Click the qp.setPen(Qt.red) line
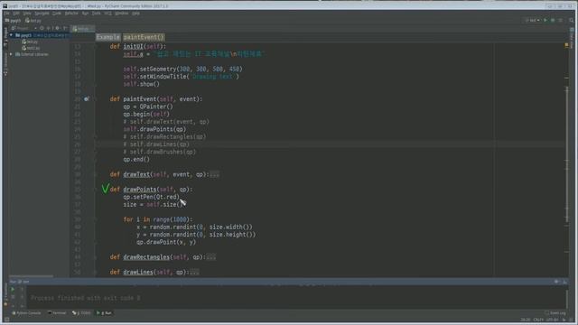 click(151, 197)
